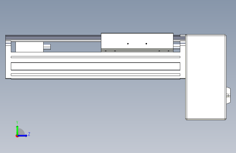Viewport: 236px width, 153px height.
Task: Select the connector knob on motor housing side
Action: click(x=228, y=96)
